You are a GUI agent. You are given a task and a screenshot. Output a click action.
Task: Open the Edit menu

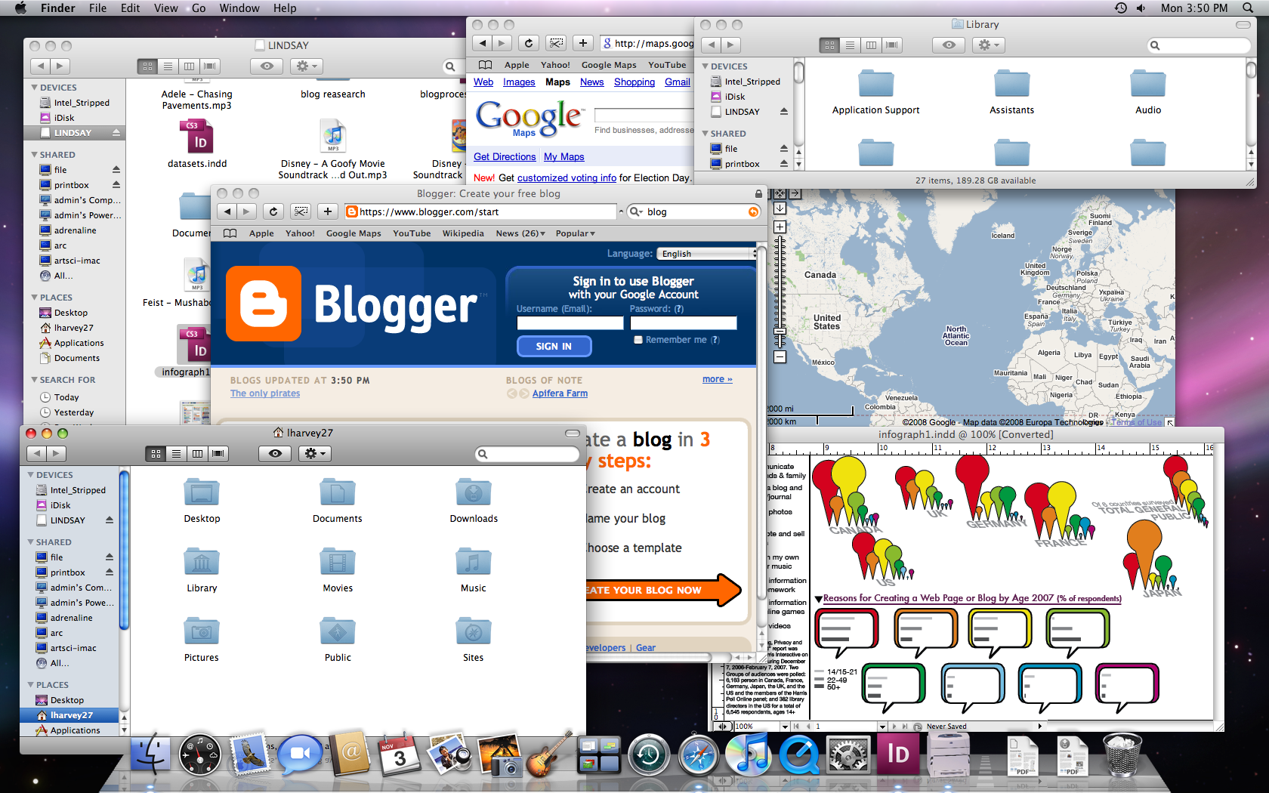[x=130, y=8]
